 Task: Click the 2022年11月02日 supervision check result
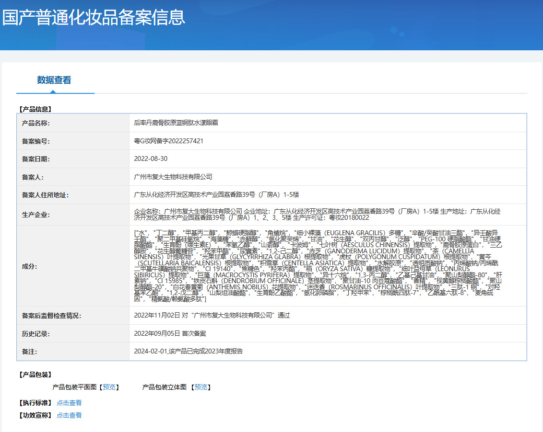click(x=212, y=316)
